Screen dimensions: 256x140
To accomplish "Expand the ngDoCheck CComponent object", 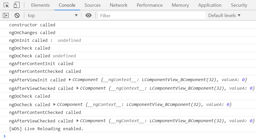I will [x=55, y=104].
